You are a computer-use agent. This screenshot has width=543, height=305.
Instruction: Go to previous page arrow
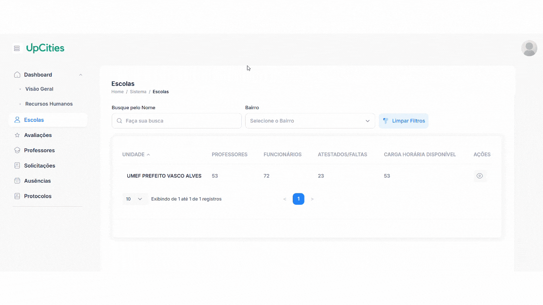[285, 199]
